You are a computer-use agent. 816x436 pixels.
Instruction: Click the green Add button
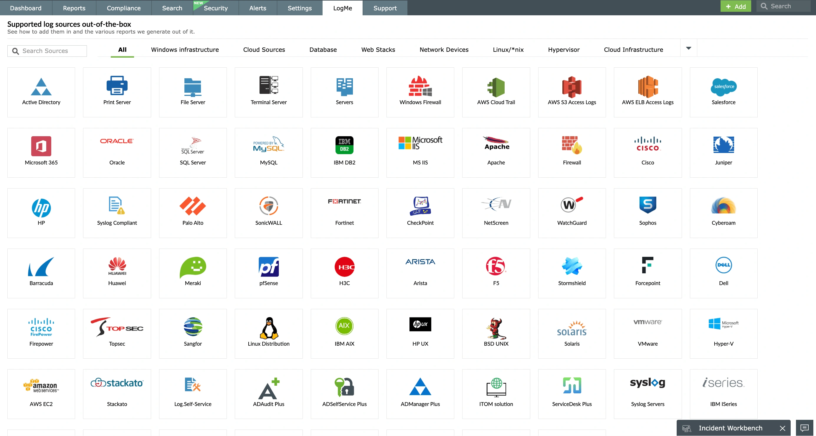tap(735, 6)
